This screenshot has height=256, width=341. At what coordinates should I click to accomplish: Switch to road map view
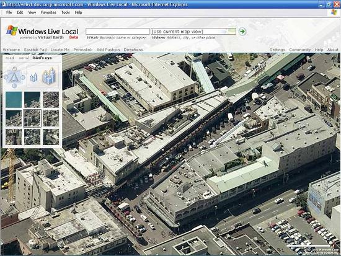tap(9, 58)
